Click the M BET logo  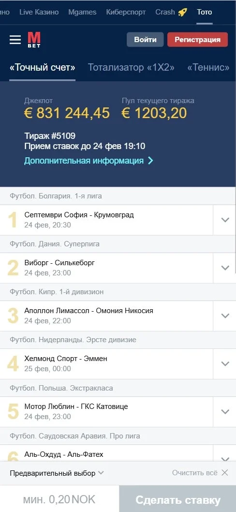34,40
